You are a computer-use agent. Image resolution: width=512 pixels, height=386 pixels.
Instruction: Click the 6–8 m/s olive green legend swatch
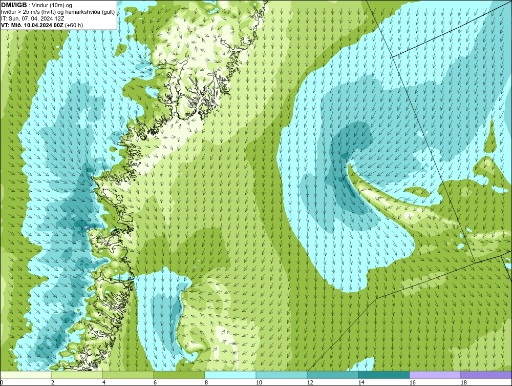click(179, 375)
